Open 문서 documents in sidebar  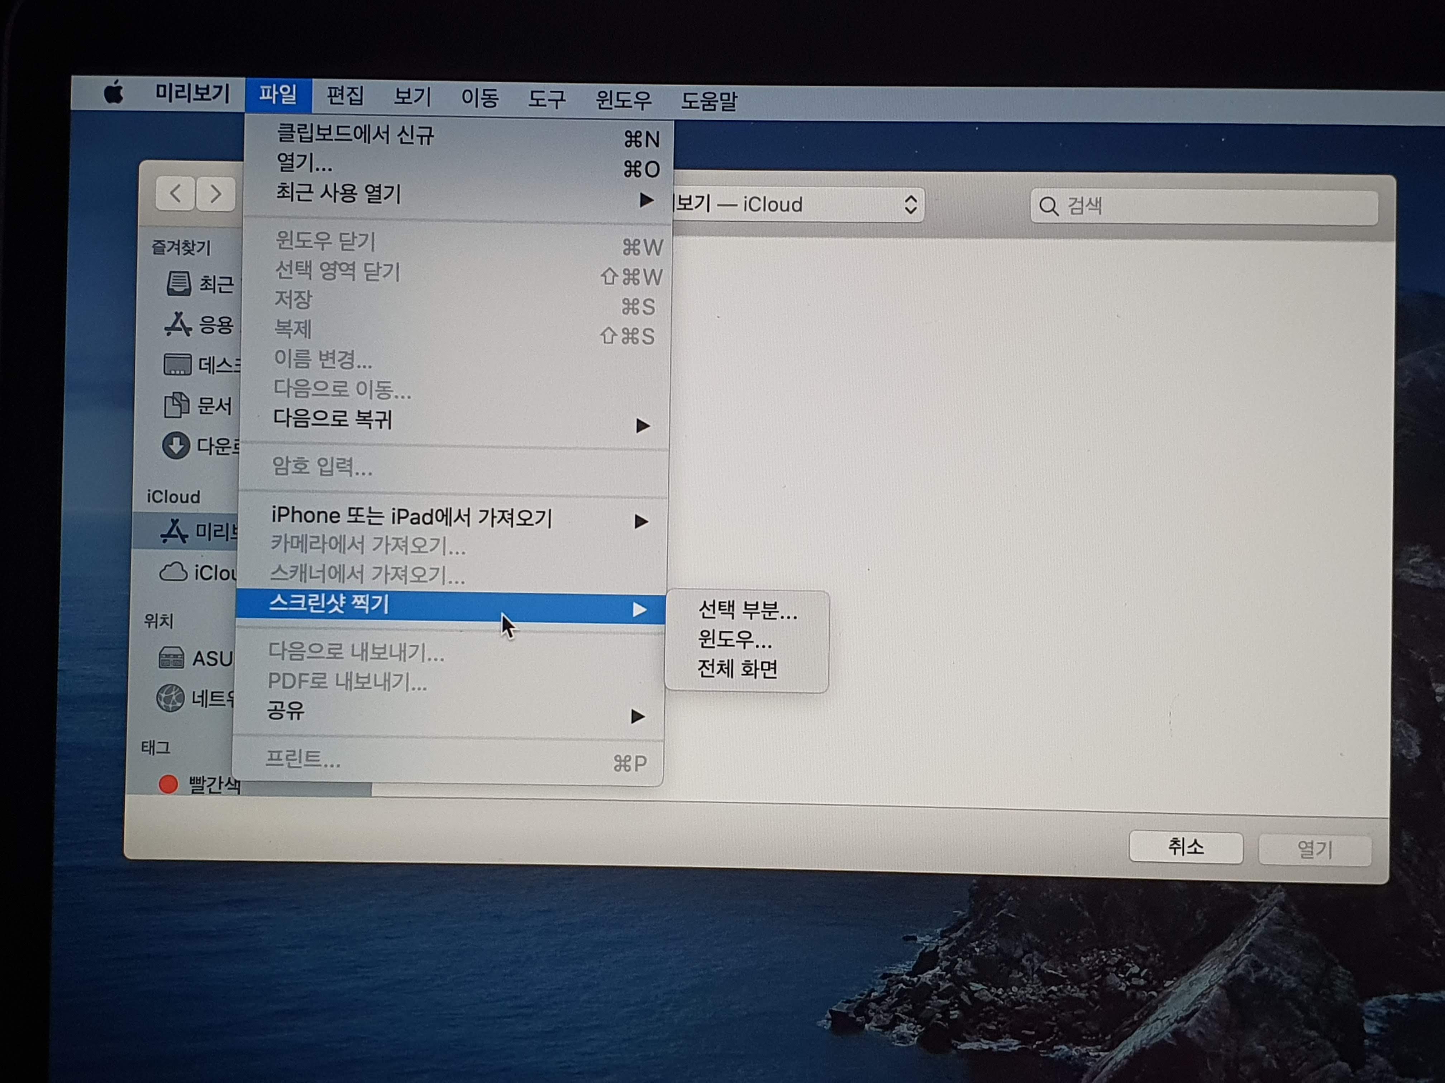(198, 405)
